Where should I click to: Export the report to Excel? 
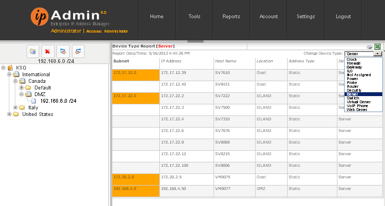pos(377,46)
